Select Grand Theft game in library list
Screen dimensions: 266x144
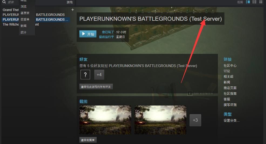click(x=11, y=10)
